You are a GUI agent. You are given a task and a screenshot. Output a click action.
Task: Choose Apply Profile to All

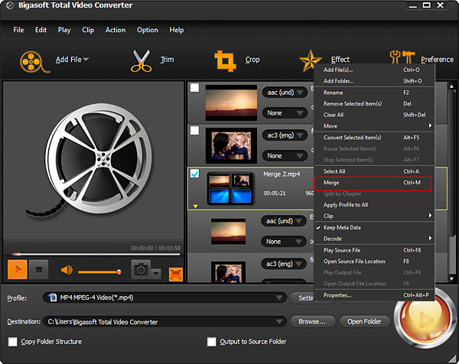(x=374, y=205)
